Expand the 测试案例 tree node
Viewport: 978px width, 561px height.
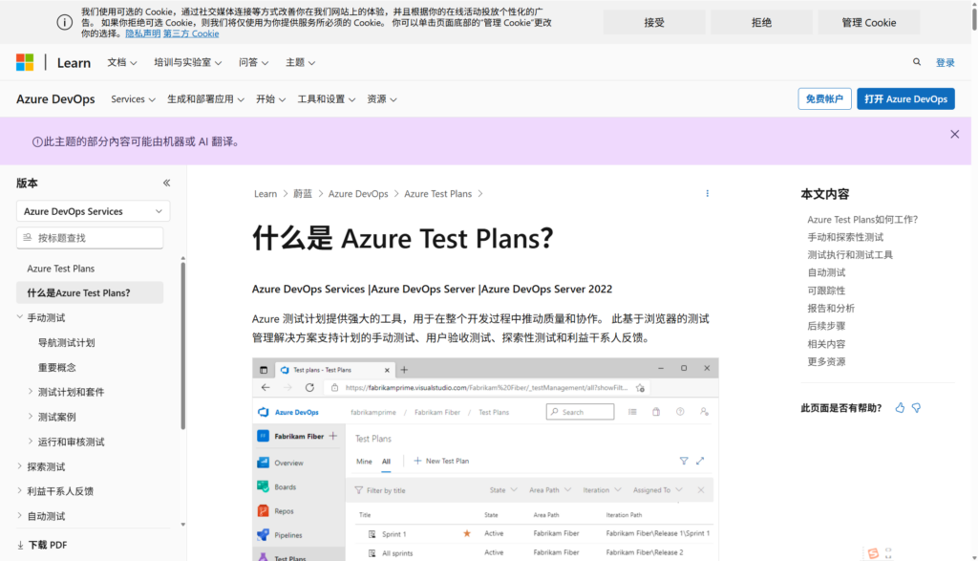(x=30, y=417)
